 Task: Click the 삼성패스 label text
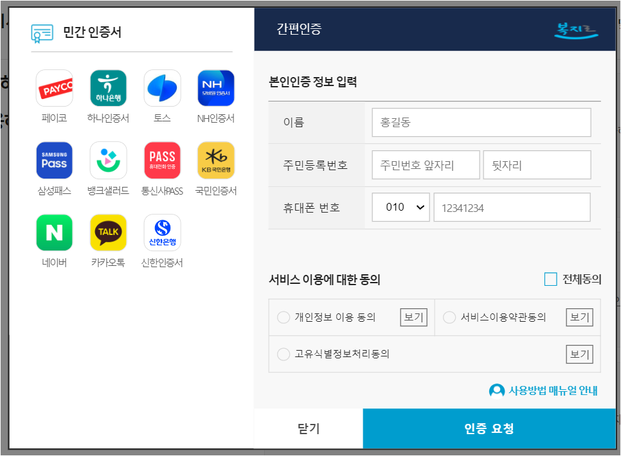[54, 190]
